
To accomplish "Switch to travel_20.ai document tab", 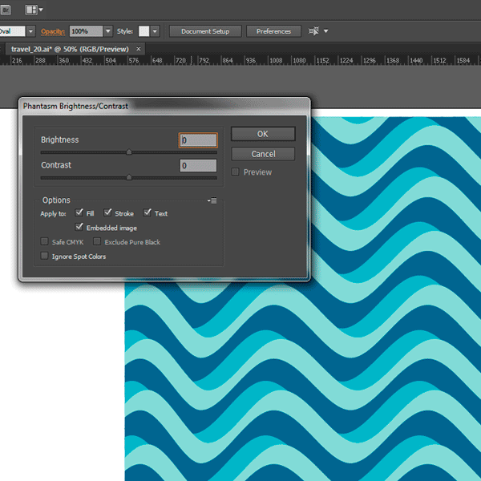I will pos(70,49).
